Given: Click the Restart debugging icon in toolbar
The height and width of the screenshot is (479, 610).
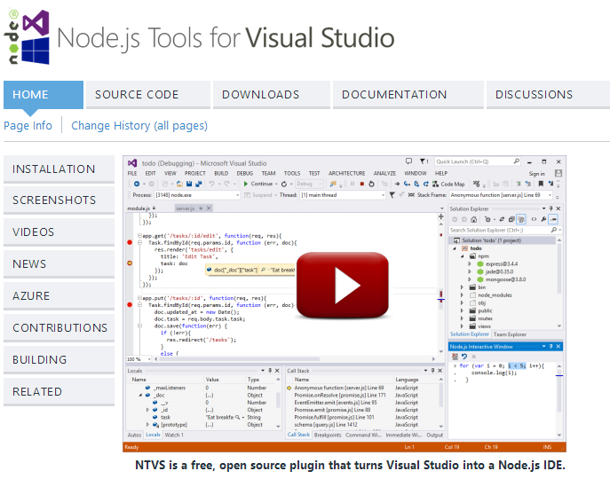Looking at the screenshot, I should coord(371,184).
